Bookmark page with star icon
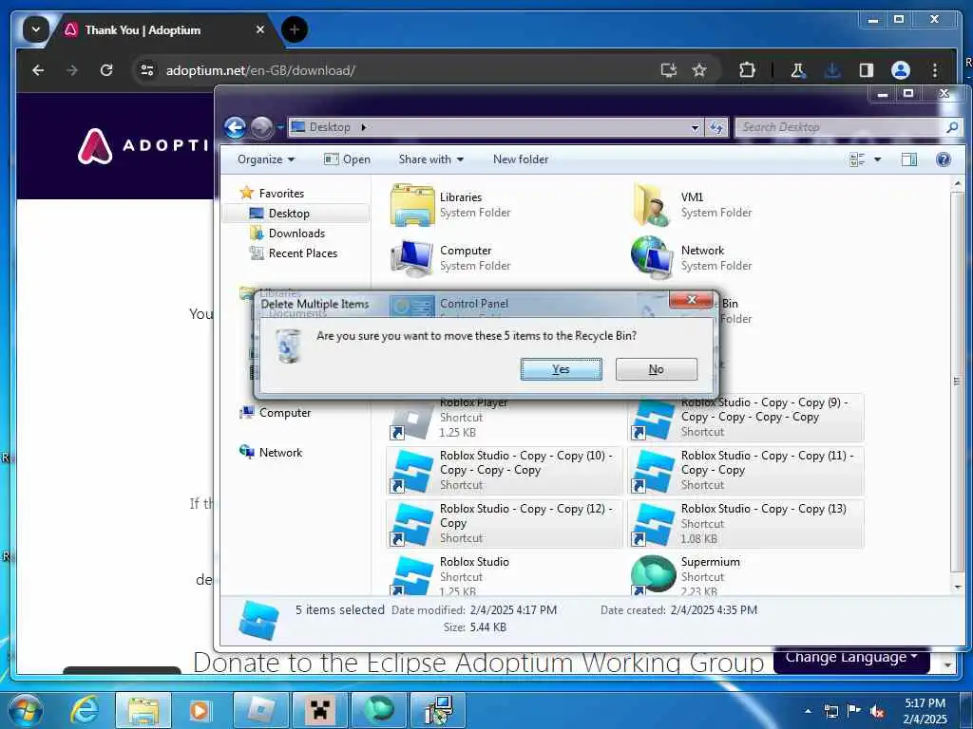Viewport: 973px width, 729px height. (699, 70)
